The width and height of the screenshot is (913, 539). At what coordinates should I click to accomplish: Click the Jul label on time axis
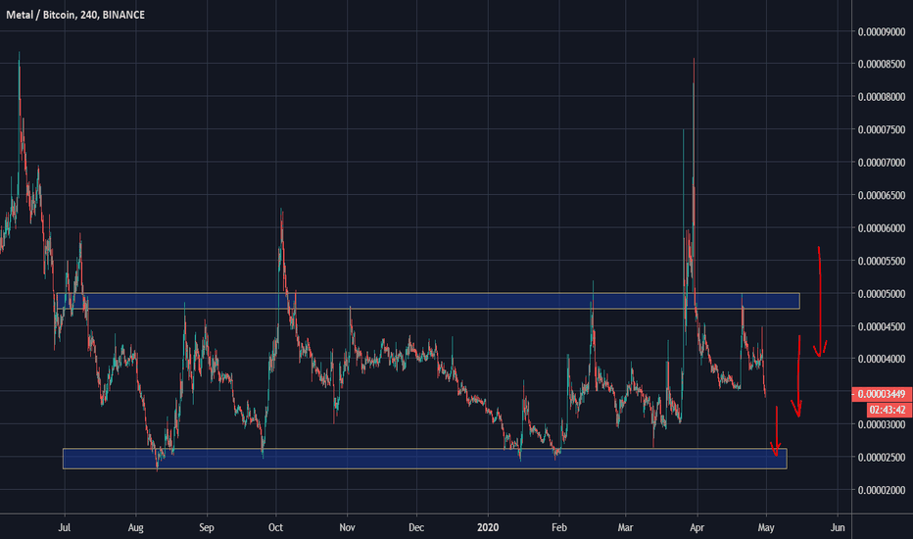(65, 527)
